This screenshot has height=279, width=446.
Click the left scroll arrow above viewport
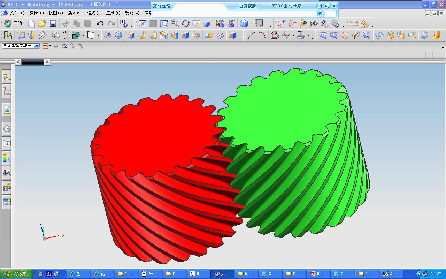coord(18,62)
